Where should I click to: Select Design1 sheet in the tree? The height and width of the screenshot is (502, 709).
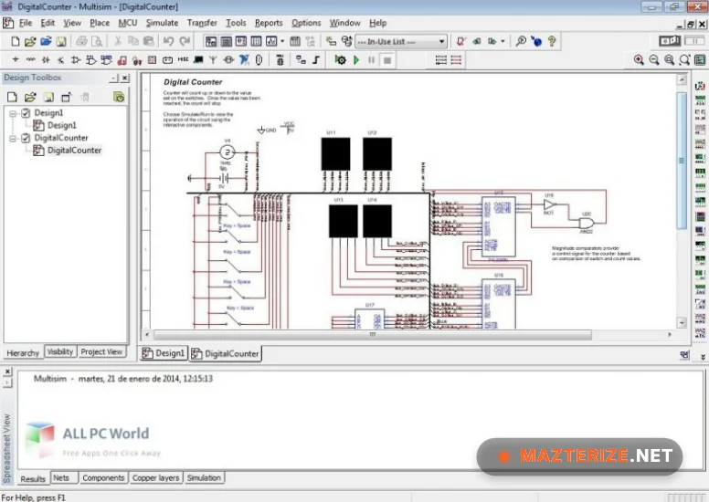pyautogui.click(x=61, y=125)
